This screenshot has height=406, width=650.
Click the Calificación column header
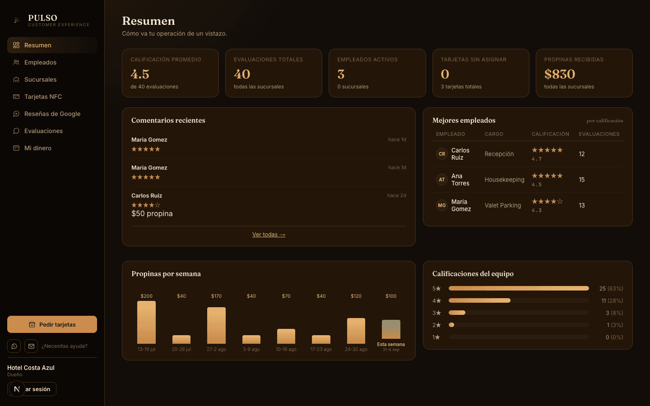[x=550, y=134]
